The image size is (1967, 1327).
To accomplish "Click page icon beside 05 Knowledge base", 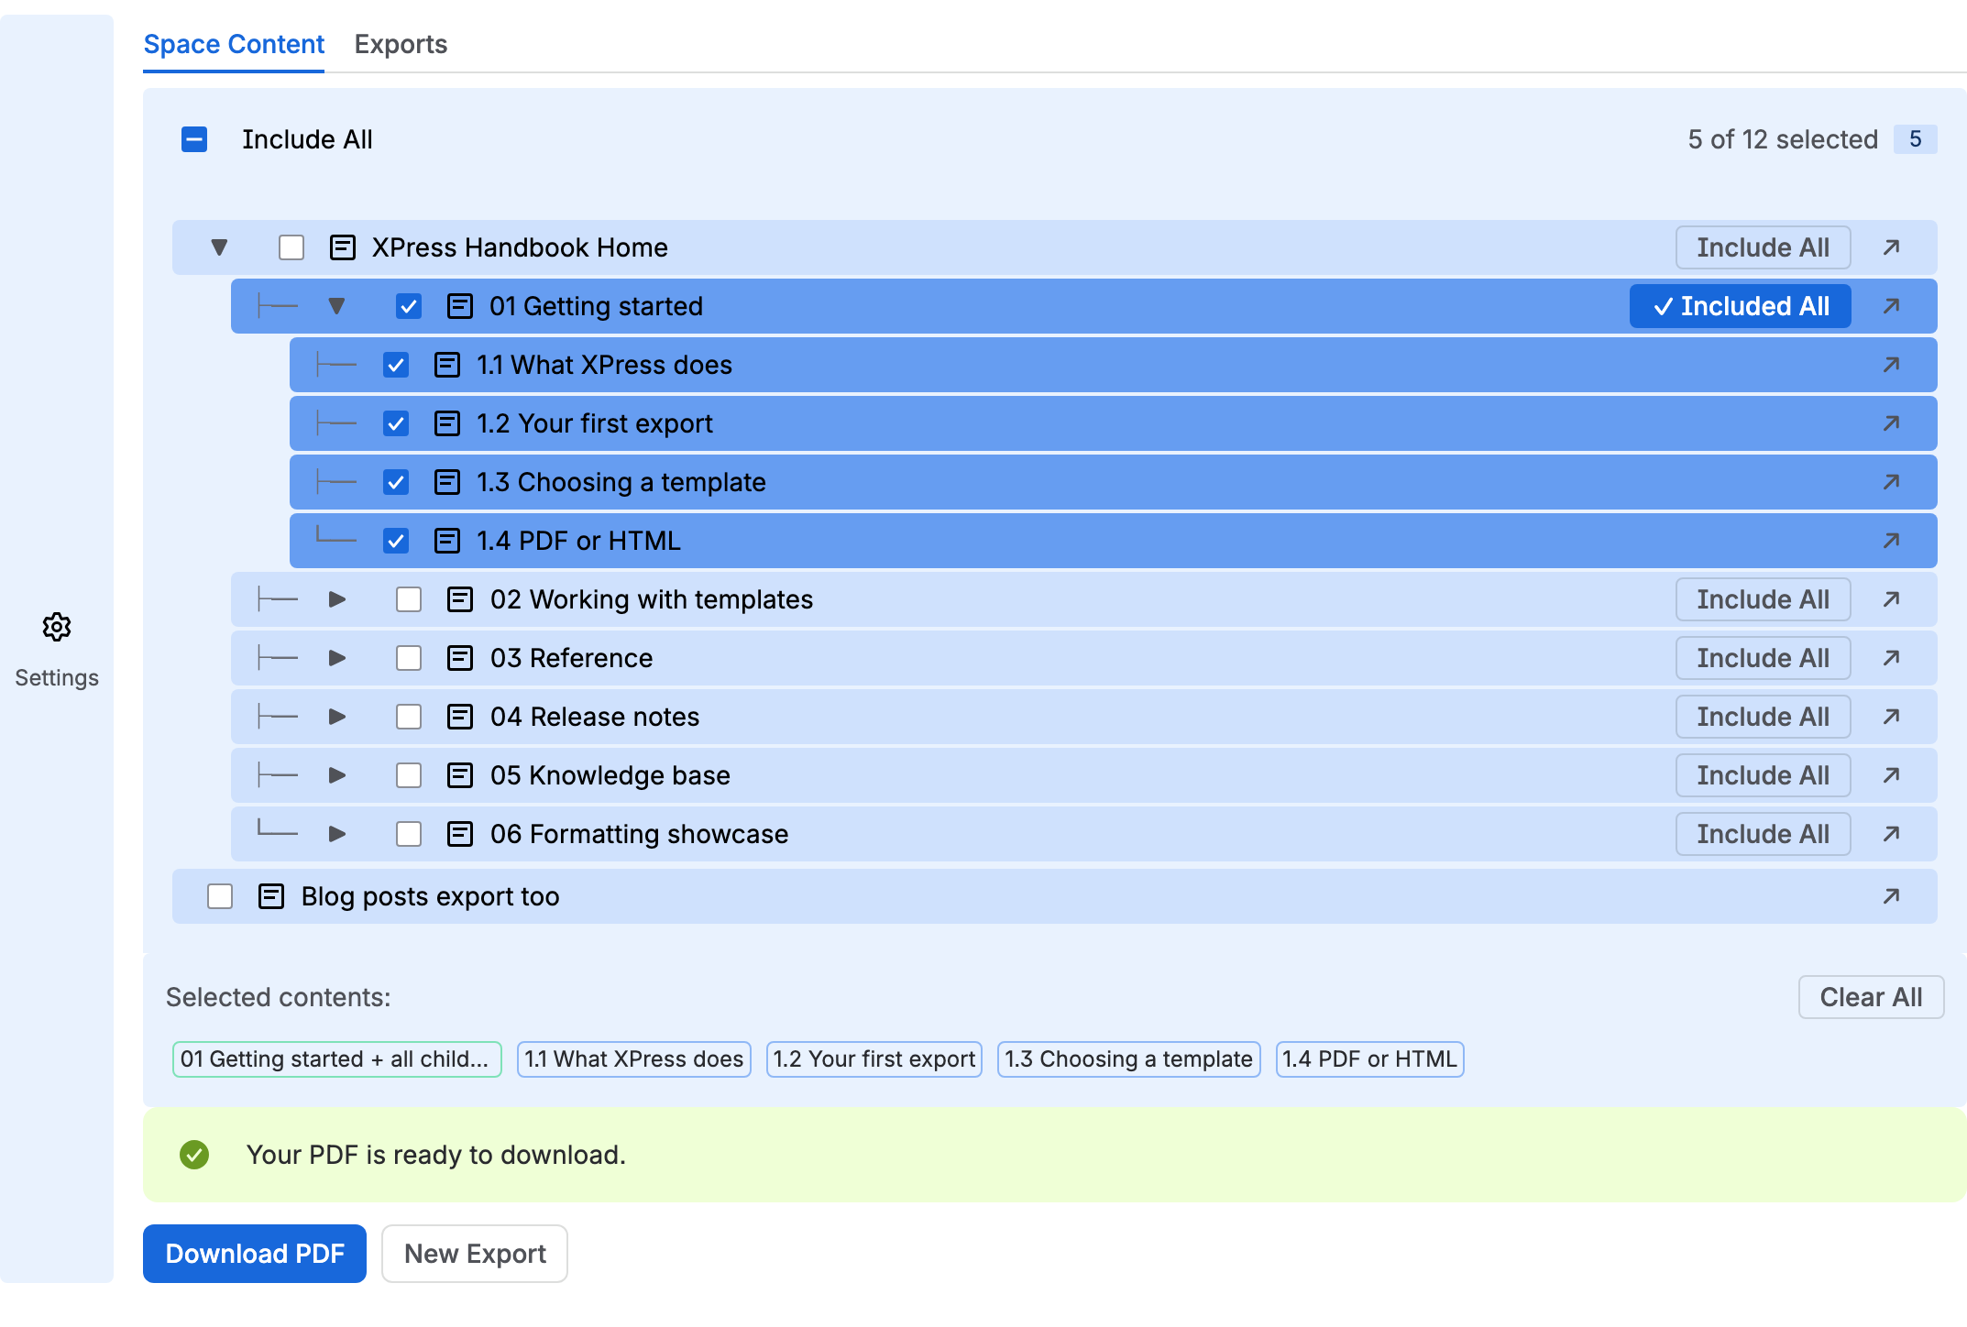I will coord(460,775).
